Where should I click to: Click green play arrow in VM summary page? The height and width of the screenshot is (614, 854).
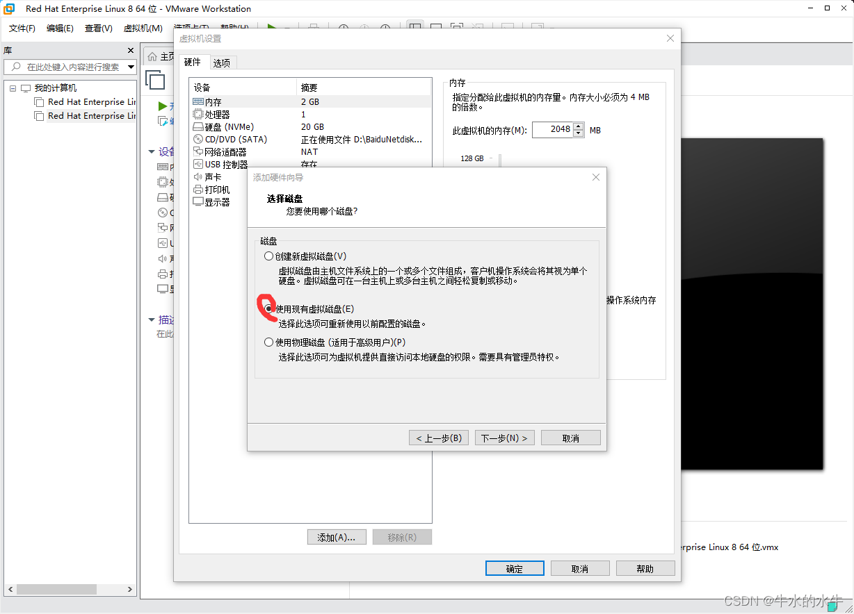point(163,106)
